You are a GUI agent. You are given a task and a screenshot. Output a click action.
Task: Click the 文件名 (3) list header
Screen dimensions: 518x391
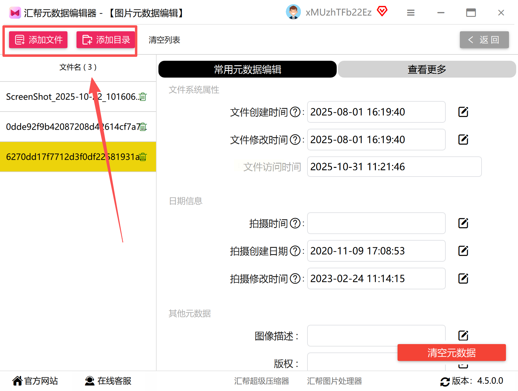[x=78, y=67]
